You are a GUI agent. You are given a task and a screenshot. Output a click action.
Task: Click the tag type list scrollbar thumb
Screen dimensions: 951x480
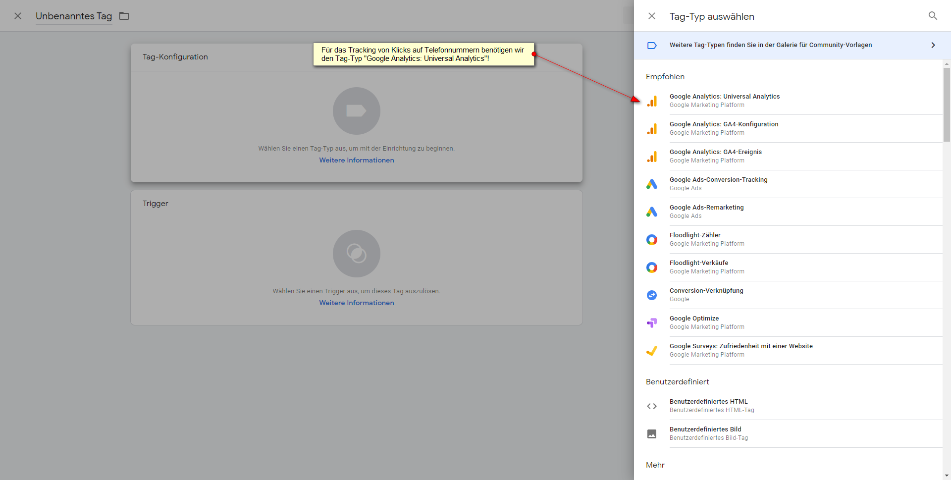click(947, 105)
